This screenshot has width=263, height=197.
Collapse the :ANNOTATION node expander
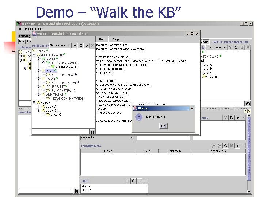[39, 94]
